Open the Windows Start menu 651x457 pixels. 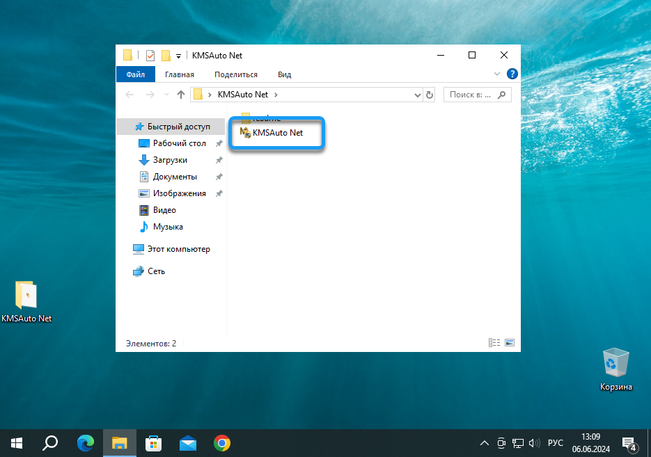(17, 443)
